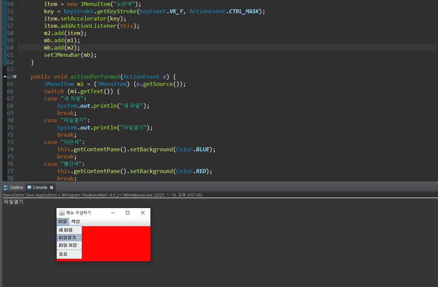This screenshot has width=438, height=287.
Task: Switch to the Console tab
Action: (40, 187)
